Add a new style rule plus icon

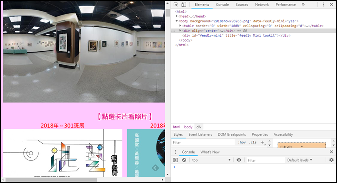point(262,142)
